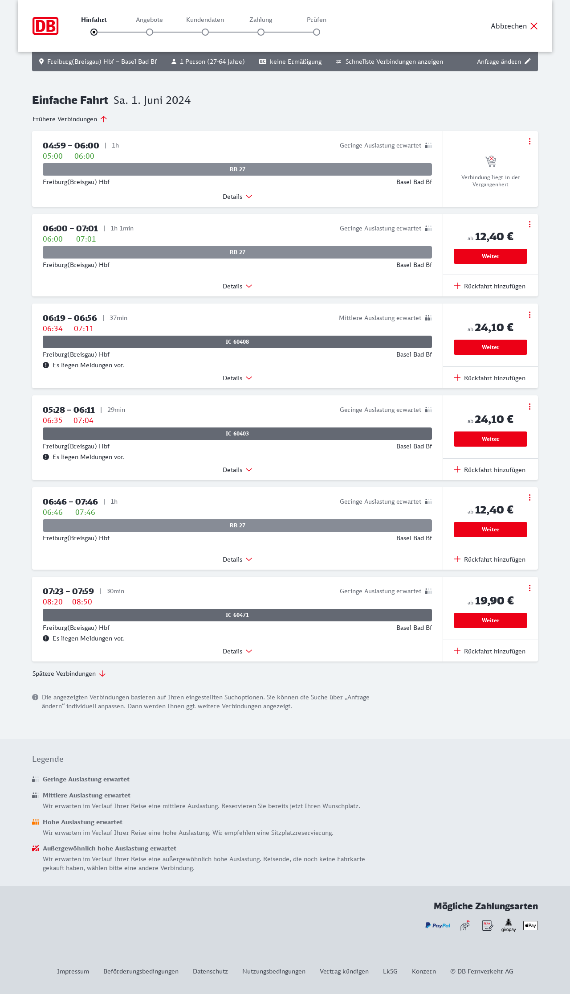Expand Details for the 04:59 – 06:00 connection
The width and height of the screenshot is (570, 994).
tap(237, 197)
